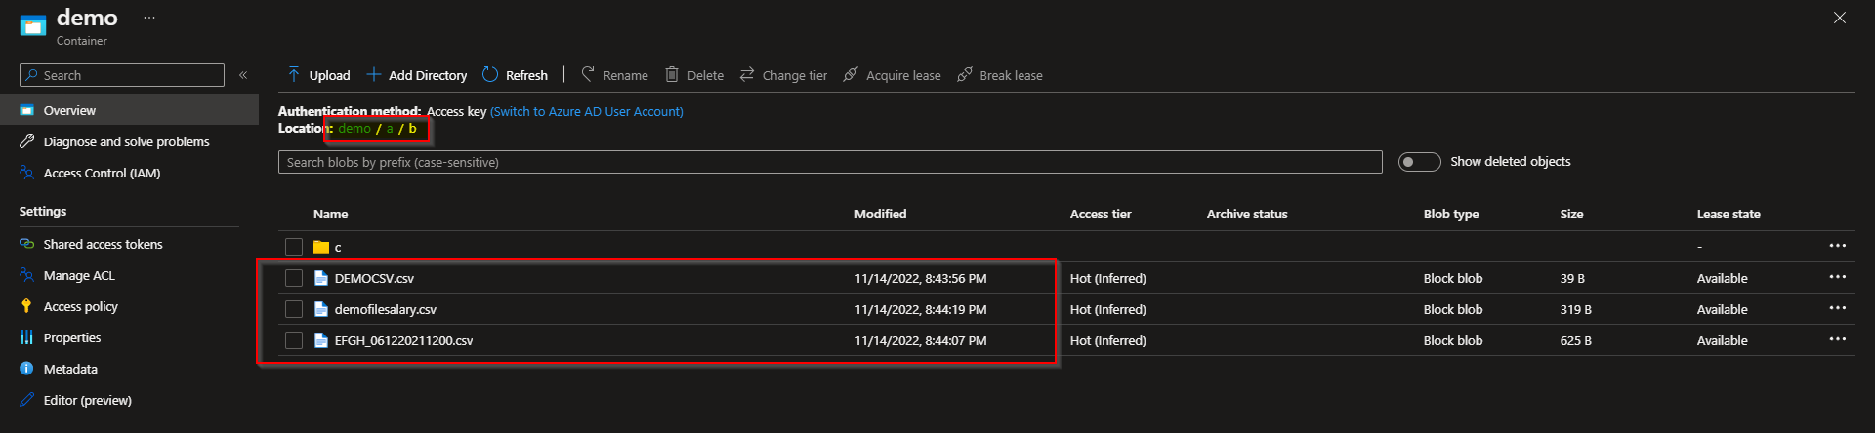Click the Lease state column header
This screenshot has height=433, width=1875.
point(1729,214)
